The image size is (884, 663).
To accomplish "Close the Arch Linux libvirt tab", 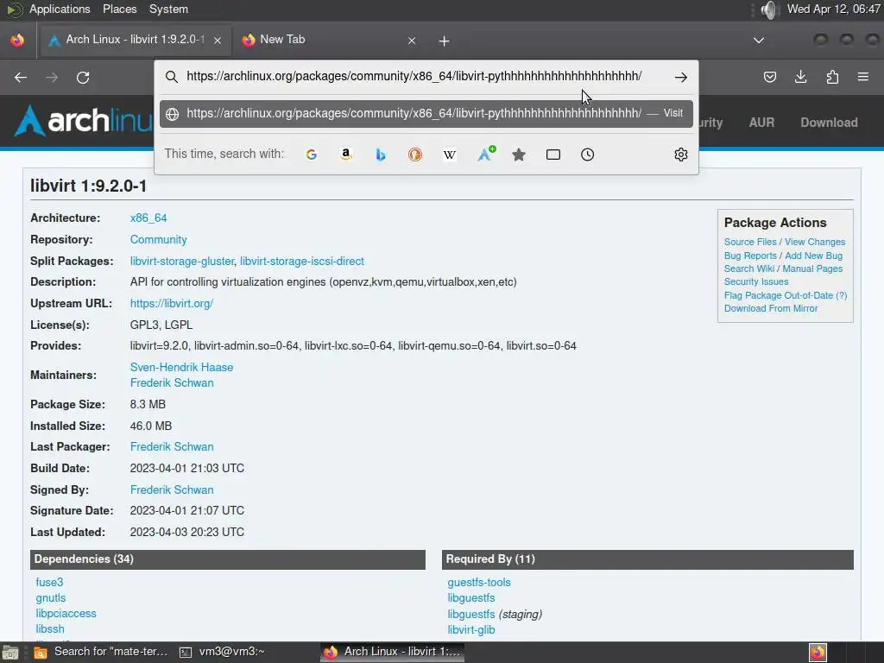I will coord(218,41).
